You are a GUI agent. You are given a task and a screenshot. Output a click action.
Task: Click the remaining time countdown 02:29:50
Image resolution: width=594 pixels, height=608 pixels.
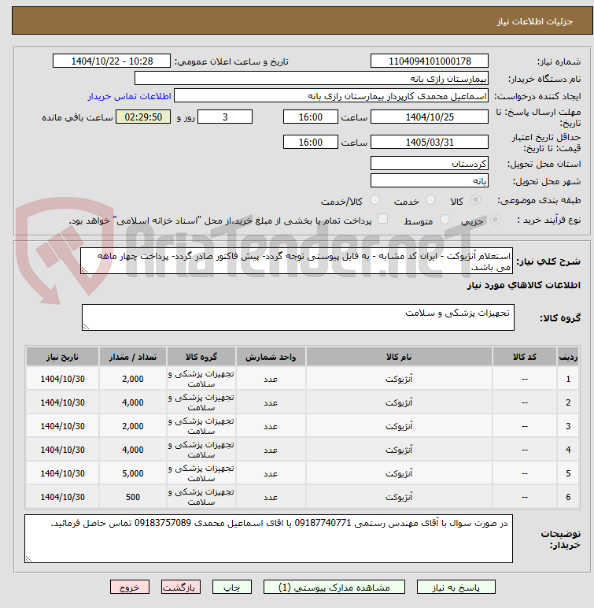[x=143, y=117]
